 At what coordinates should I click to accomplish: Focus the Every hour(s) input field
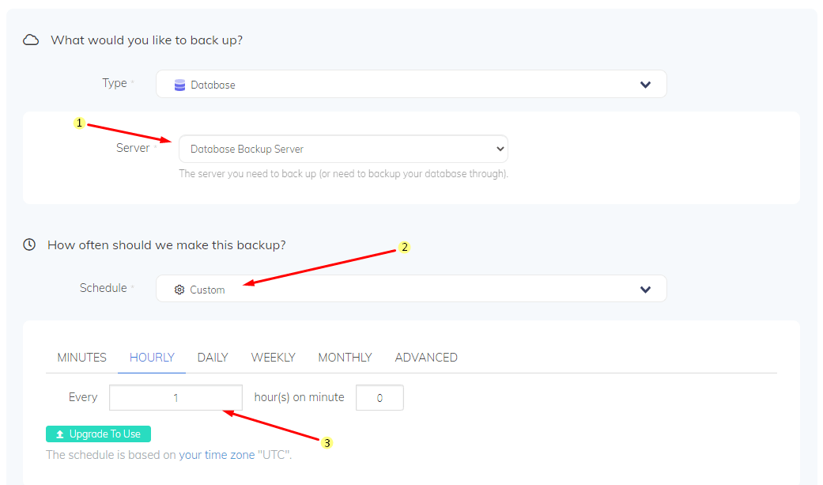click(176, 398)
